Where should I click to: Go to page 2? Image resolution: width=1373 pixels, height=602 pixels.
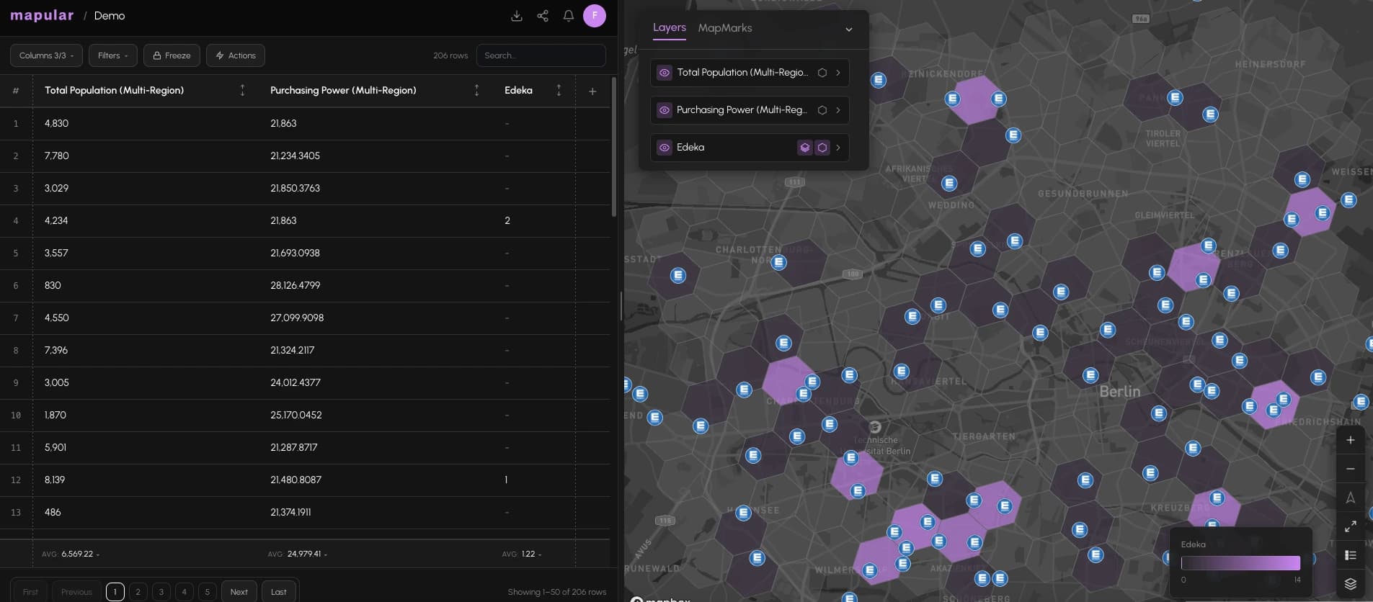(x=138, y=592)
